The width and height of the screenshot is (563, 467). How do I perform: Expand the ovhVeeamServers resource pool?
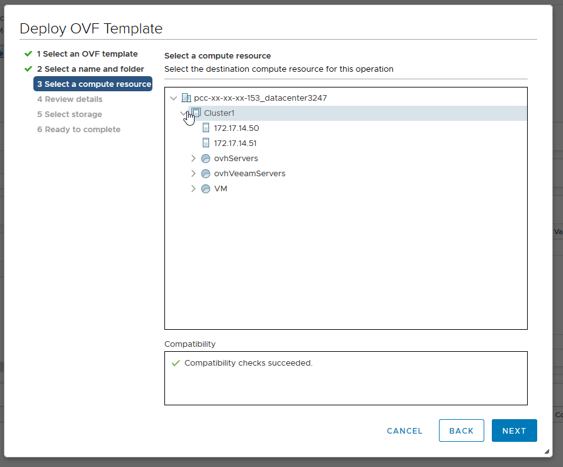[193, 174]
